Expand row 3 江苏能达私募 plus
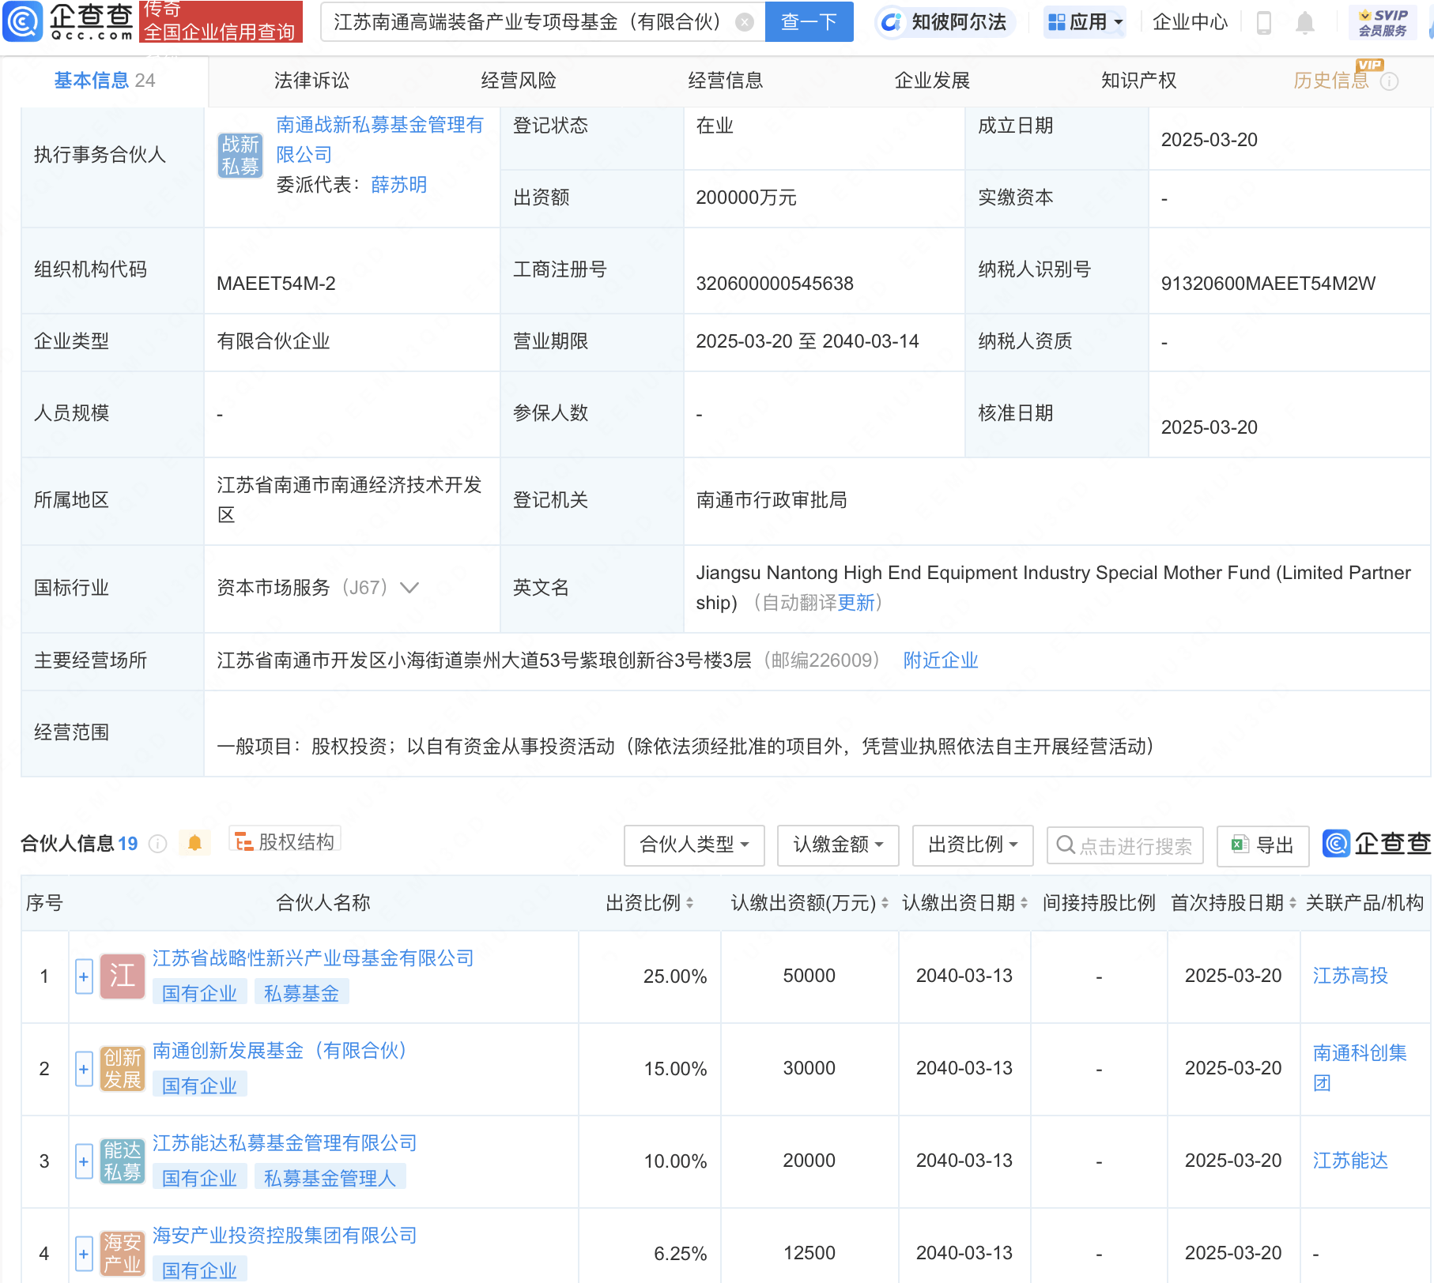Screen dimensions: 1434x1283 tap(84, 1161)
